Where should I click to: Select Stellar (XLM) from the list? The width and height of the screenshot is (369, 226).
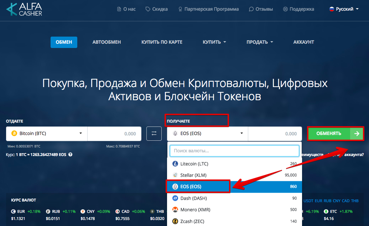pos(234,175)
